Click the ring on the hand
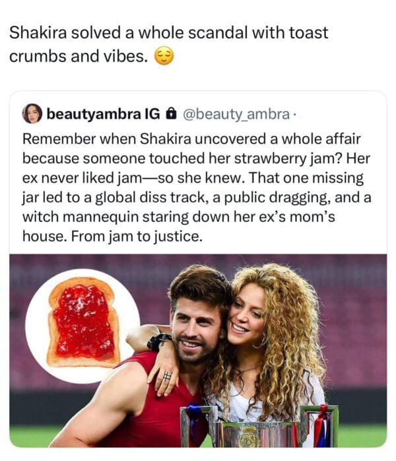 167,376
